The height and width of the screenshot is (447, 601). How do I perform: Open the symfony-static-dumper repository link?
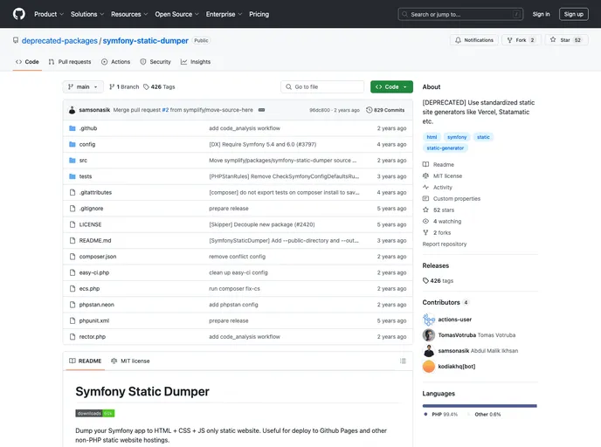pos(145,41)
